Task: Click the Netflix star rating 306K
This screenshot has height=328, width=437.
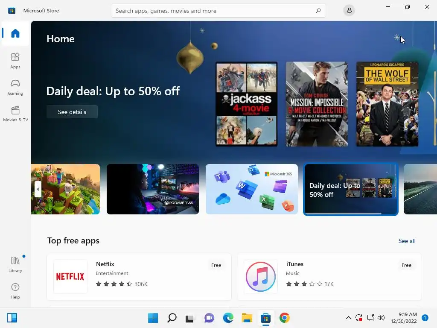Action: (122, 284)
